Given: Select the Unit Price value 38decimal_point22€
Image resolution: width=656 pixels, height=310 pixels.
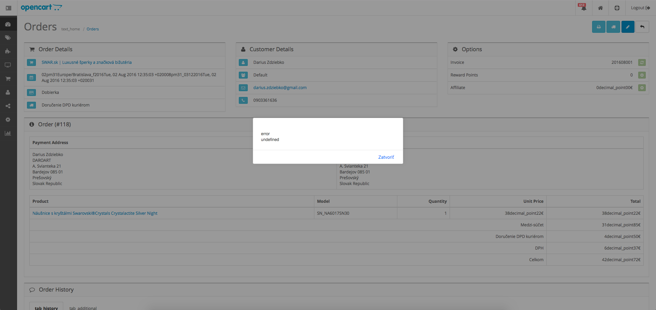Looking at the screenshot, I should click(524, 213).
